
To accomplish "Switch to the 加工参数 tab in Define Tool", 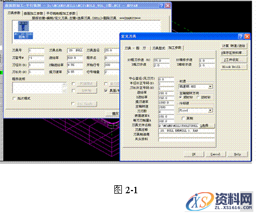I will click(x=175, y=48).
